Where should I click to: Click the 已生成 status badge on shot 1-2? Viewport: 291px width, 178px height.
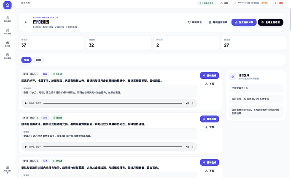pyautogui.click(x=57, y=118)
